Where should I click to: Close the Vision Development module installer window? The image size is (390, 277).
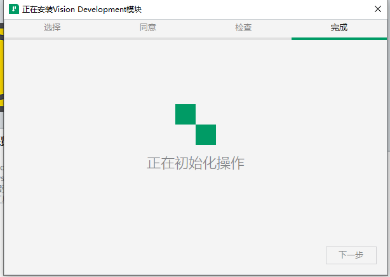378,9
